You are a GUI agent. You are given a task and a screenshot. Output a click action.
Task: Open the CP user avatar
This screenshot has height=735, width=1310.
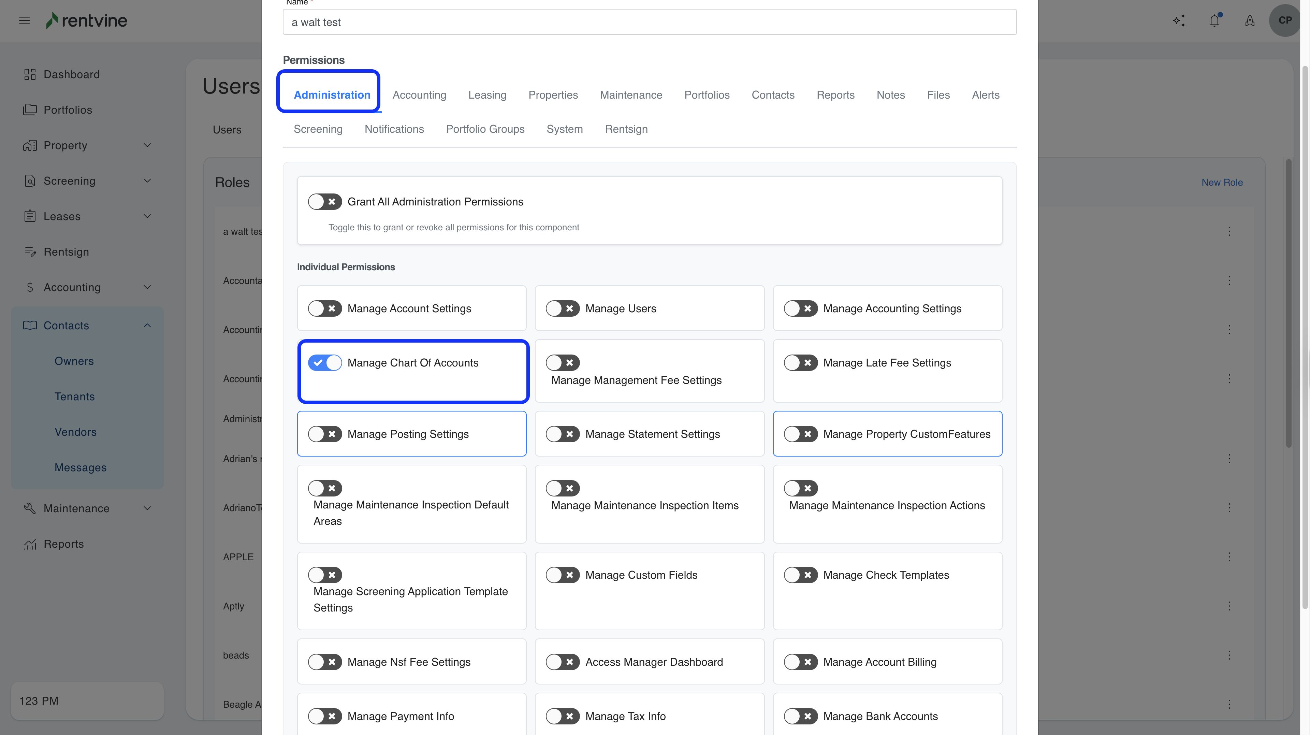point(1284,21)
